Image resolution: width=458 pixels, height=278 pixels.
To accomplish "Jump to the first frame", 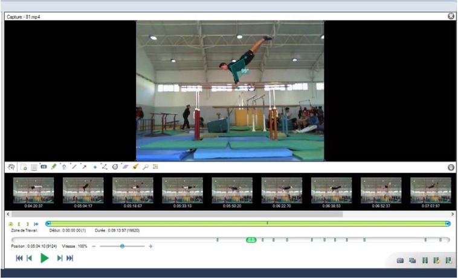I will [19, 258].
